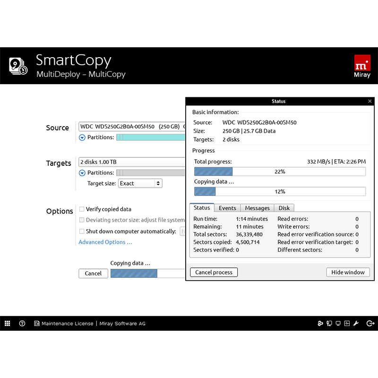The image size is (378, 378).
Task: Open the Messages tab
Action: [257, 208]
